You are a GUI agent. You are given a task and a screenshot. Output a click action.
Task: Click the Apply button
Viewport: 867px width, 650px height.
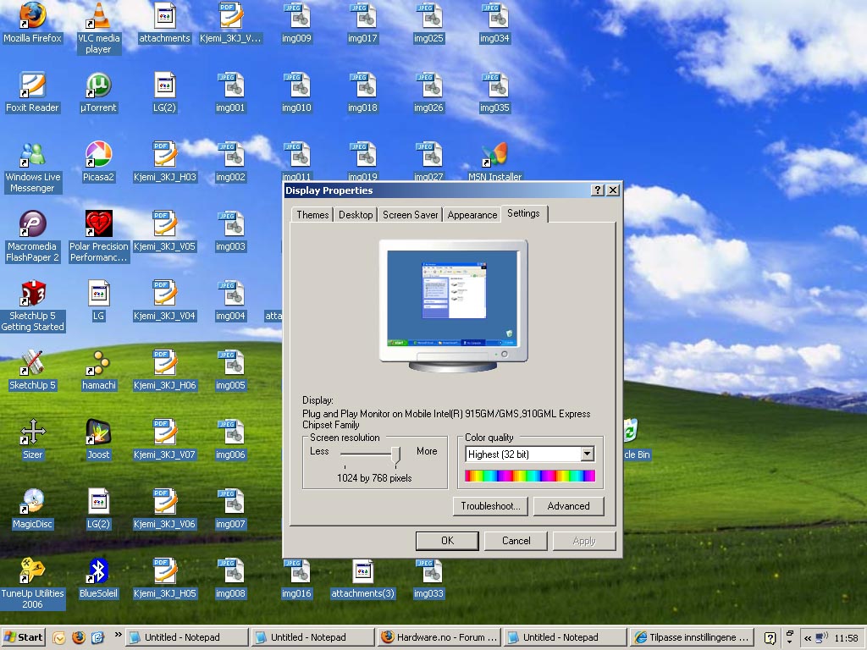pyautogui.click(x=584, y=541)
